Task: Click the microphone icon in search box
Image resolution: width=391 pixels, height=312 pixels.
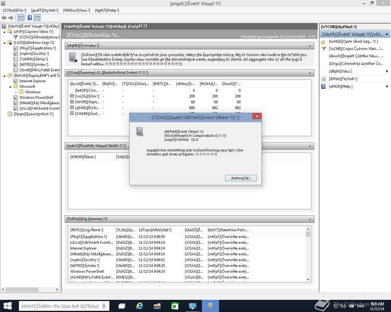Action: pyautogui.click(x=104, y=306)
